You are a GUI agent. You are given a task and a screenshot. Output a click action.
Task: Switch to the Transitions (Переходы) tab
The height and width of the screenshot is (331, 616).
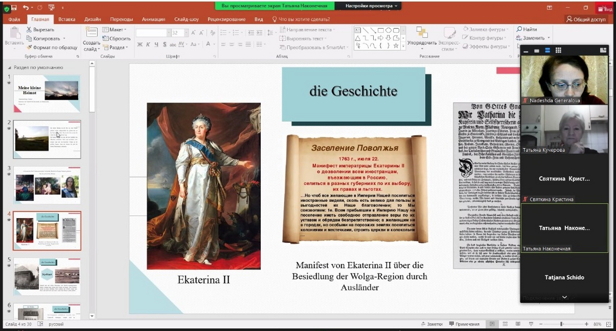[121, 19]
